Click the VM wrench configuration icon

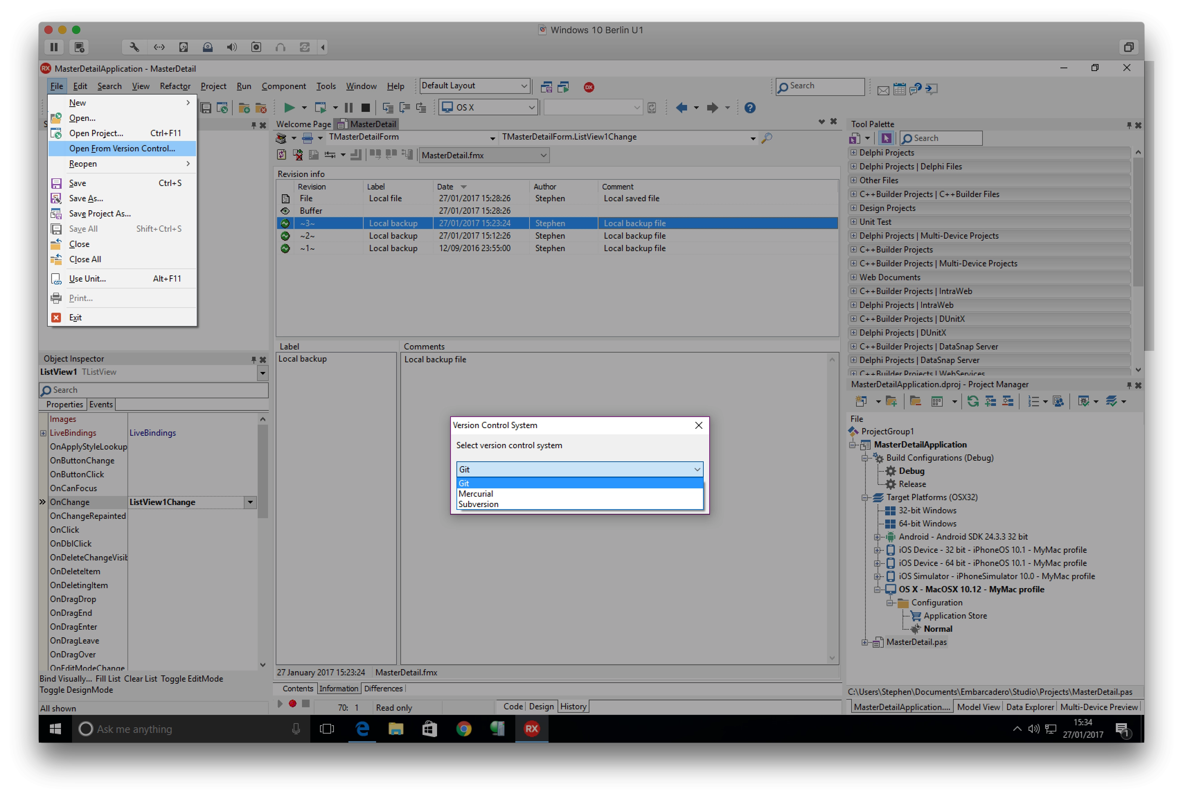134,47
